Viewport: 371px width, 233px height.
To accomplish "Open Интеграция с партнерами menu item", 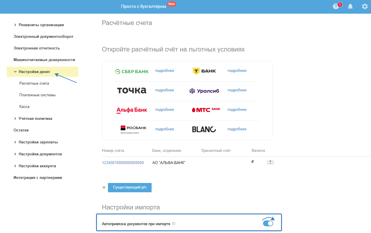I will click(x=38, y=178).
